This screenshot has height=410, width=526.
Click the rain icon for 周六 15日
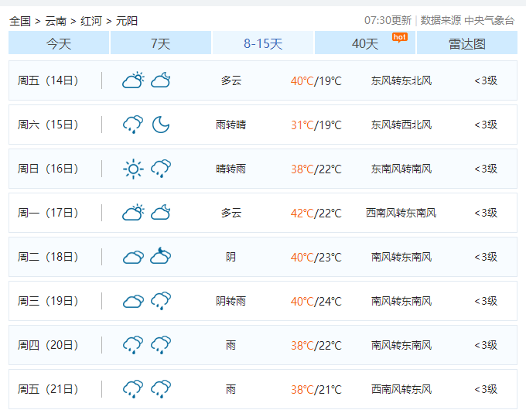[x=133, y=125]
